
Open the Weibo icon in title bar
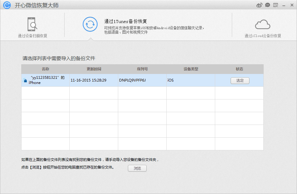pos(259,5)
